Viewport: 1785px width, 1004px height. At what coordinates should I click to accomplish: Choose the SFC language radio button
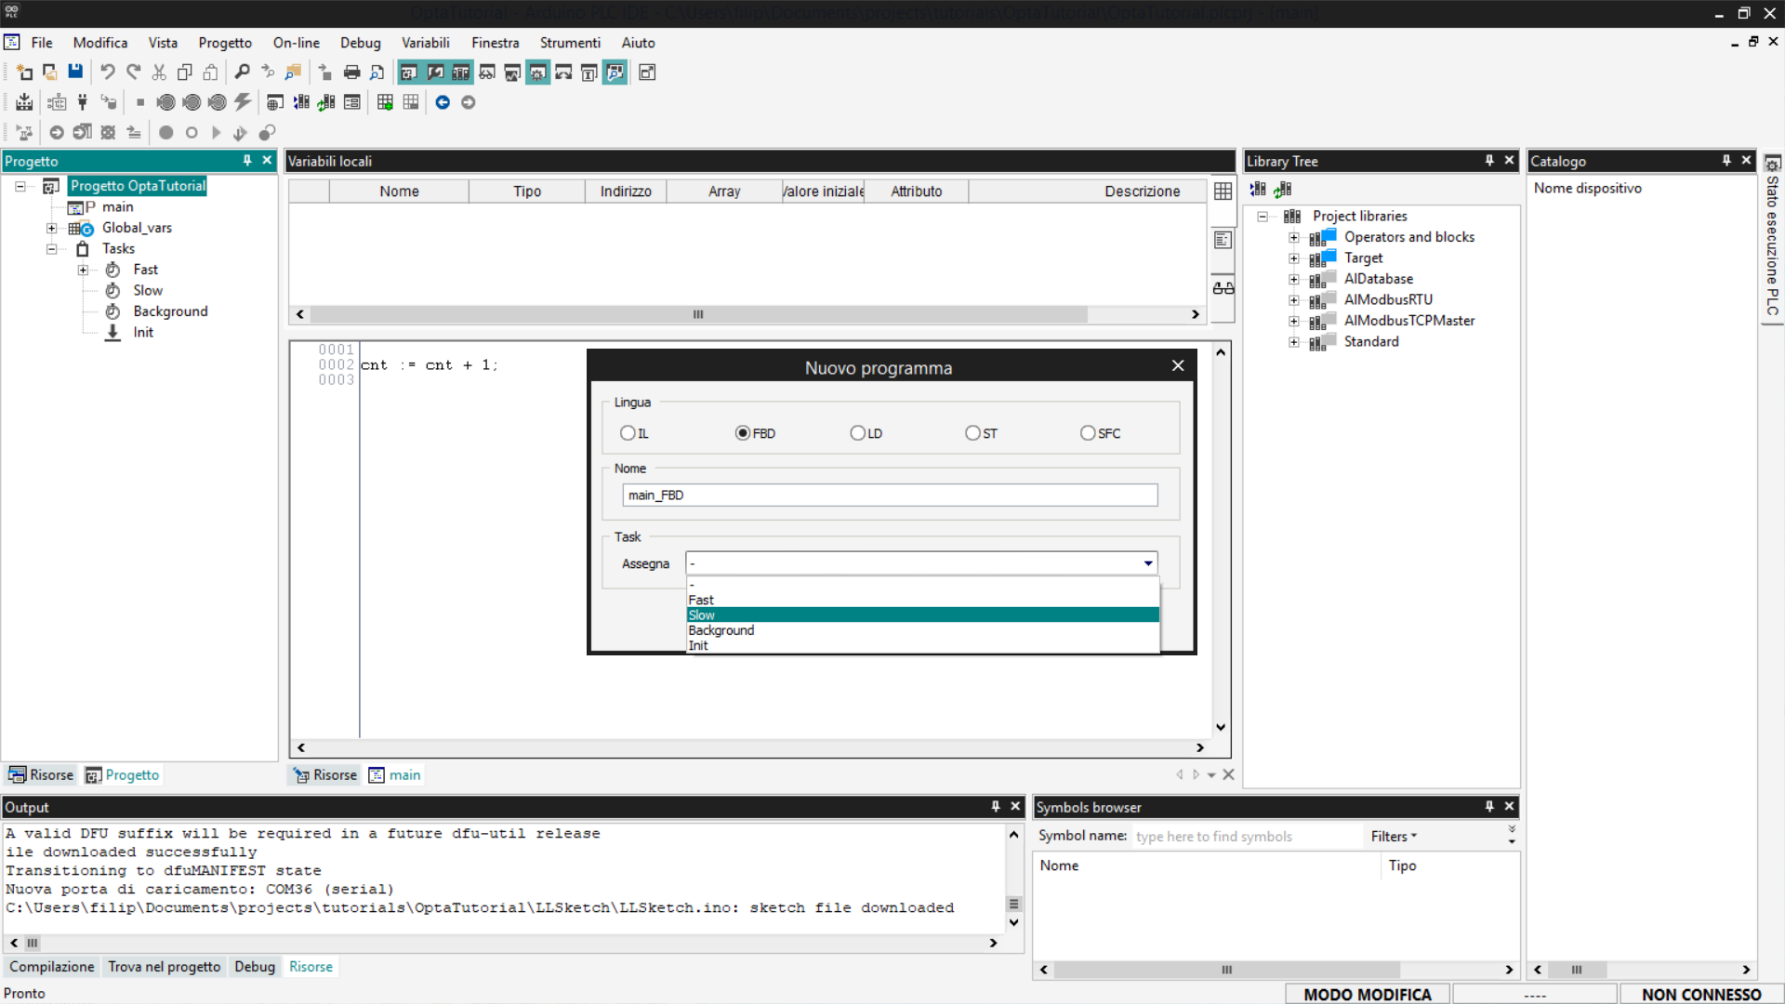1088,433
